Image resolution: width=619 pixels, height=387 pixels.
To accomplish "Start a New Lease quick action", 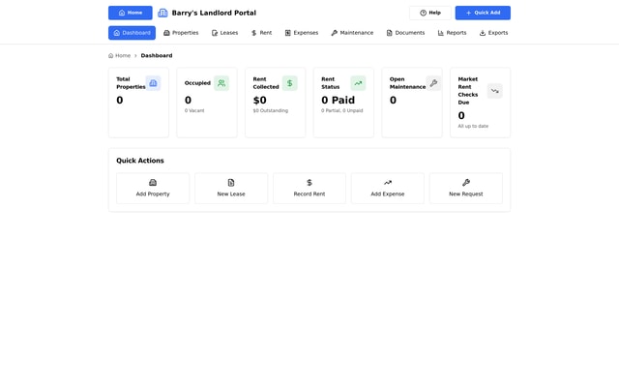I will click(231, 188).
